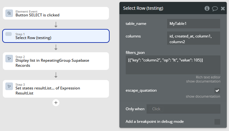Show documentation under escape_quatation
The width and height of the screenshot is (229, 131).
click(x=203, y=96)
